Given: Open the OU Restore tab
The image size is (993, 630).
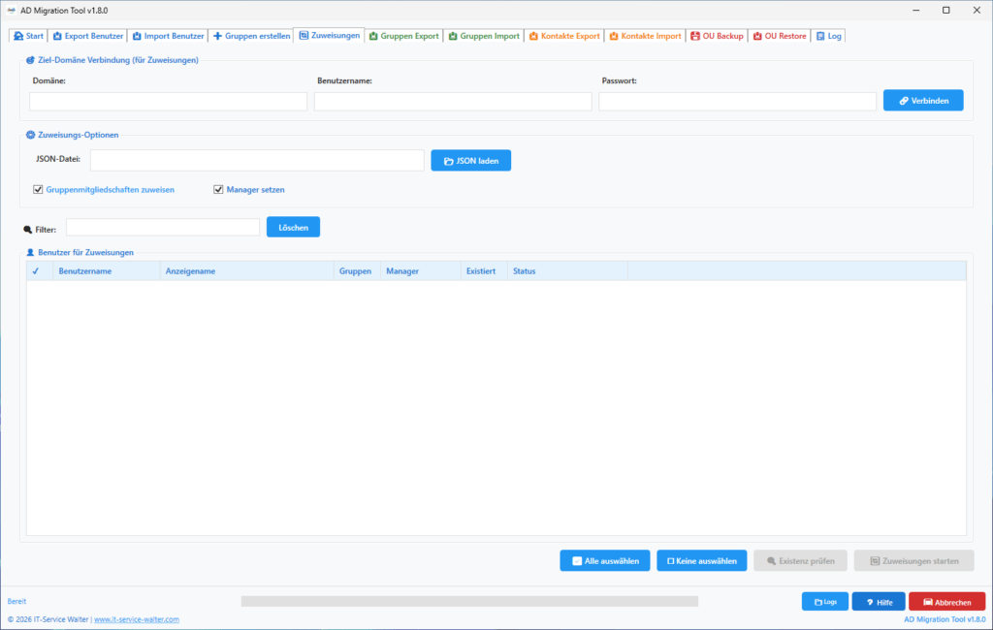Looking at the screenshot, I should tap(780, 36).
